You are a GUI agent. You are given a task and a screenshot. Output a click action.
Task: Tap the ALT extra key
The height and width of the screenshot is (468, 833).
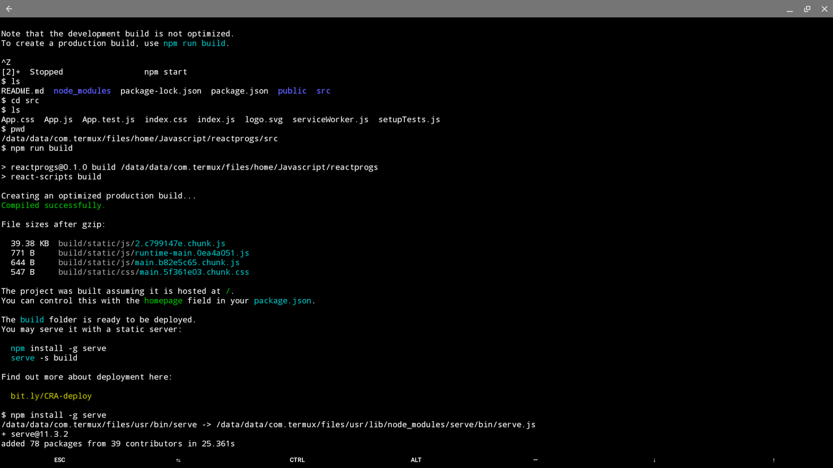(x=416, y=460)
